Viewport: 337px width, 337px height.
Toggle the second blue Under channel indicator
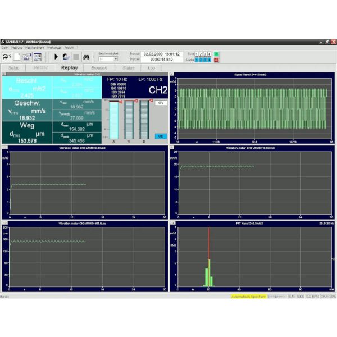pos(201,60)
